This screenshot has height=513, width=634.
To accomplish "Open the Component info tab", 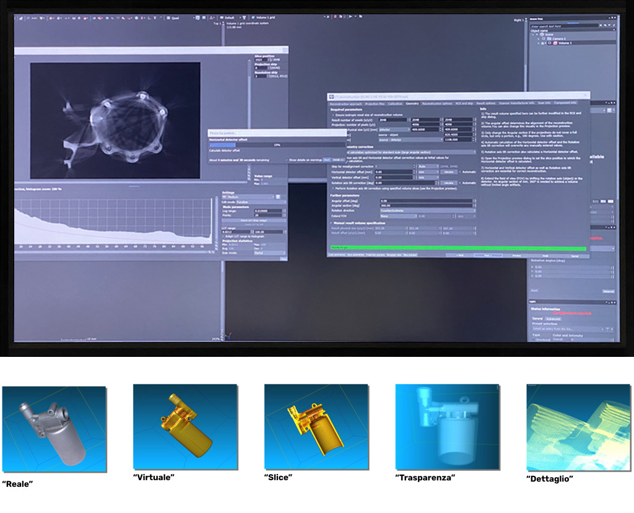I will click(565, 103).
